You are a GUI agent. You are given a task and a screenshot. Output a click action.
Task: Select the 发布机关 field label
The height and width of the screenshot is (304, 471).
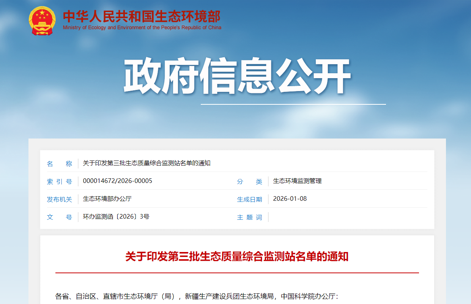click(x=59, y=199)
